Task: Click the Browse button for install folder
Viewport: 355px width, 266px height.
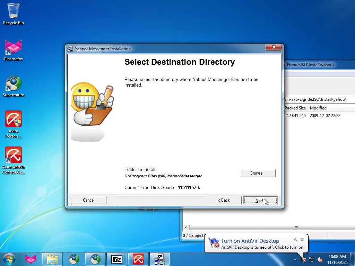Action: (x=258, y=173)
